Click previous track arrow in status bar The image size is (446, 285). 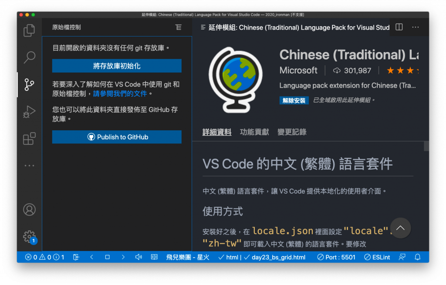91,257
